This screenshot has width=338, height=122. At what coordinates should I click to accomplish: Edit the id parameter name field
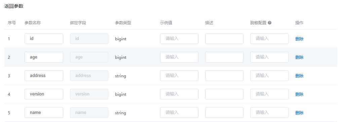44,39
